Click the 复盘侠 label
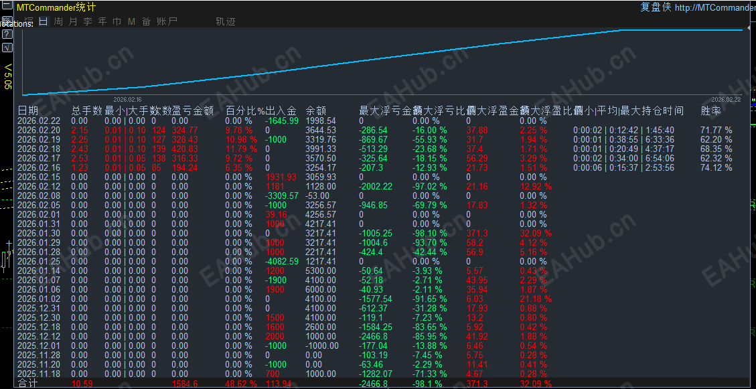The image size is (756, 389). (656, 7)
